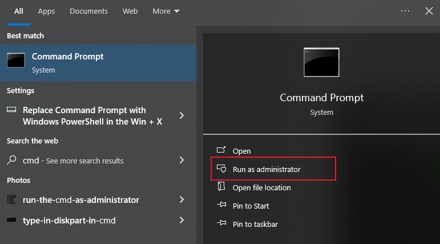Click the Command Prompt title in preview pane
This screenshot has width=440, height=244.
[x=321, y=98]
